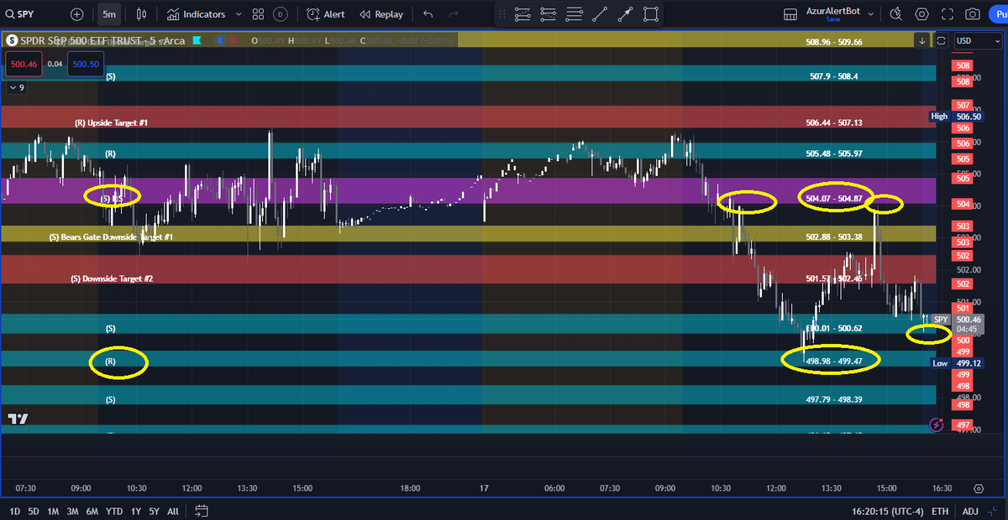The width and height of the screenshot is (1008, 520).
Task: Click the red 500.46 sell price button
Action: point(23,64)
